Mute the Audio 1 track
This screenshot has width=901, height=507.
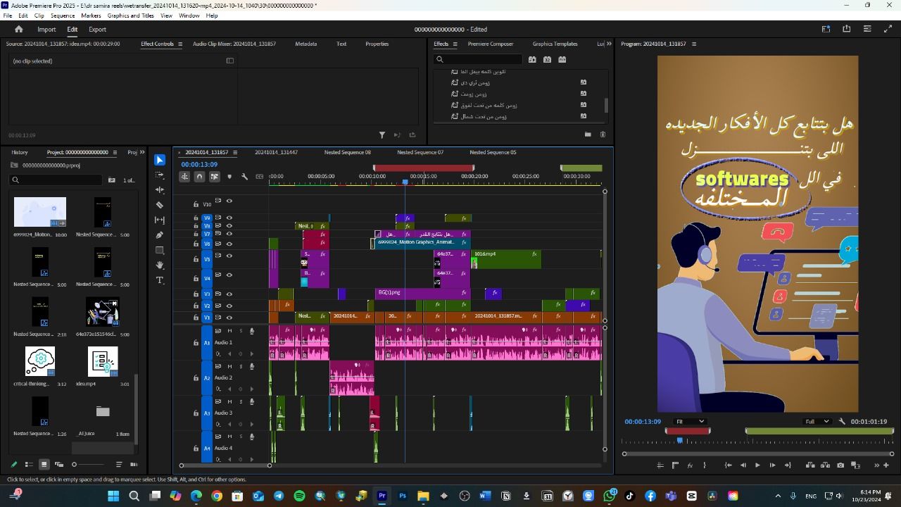click(229, 331)
